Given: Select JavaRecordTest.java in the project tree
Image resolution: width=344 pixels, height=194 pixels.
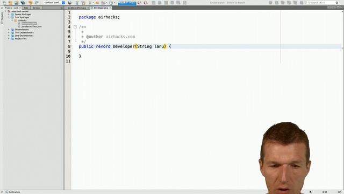Looking at the screenshot, I should coord(31,26).
